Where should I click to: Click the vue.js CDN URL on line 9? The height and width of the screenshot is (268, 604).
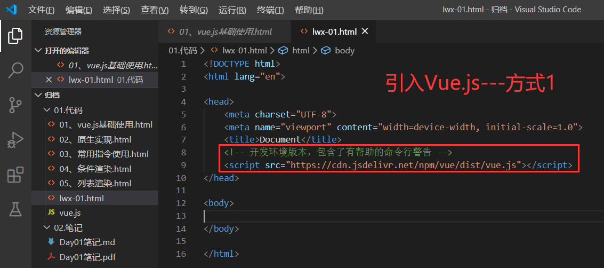403,165
